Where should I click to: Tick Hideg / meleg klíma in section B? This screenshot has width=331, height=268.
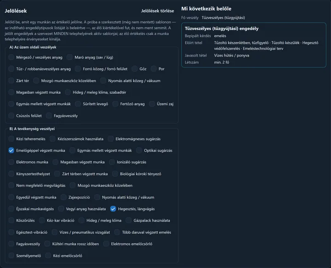[81, 221]
